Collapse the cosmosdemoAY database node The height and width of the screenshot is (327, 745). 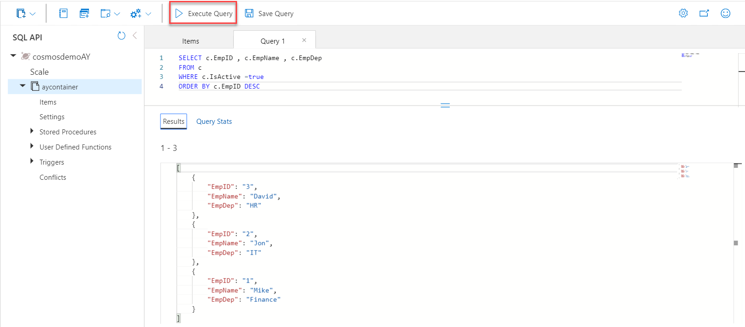[x=13, y=56]
